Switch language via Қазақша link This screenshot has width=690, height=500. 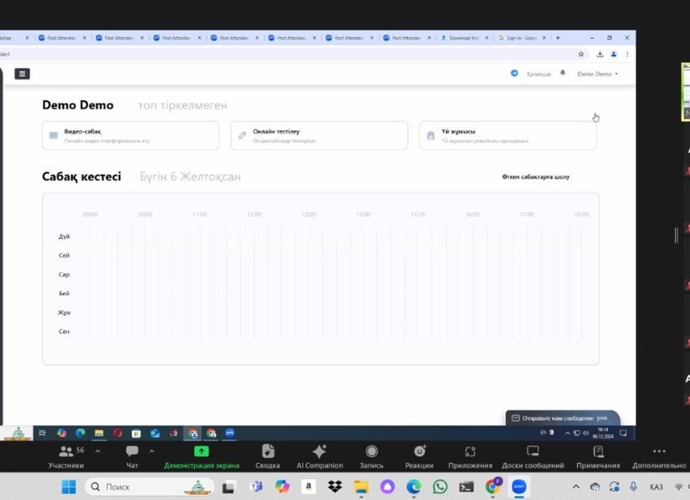click(538, 74)
